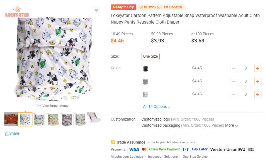
Task: Click the Visa payment icon
Action: pos(134,149)
